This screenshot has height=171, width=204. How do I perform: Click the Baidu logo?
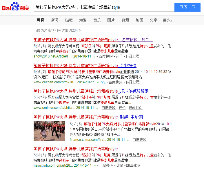(x=15, y=6)
